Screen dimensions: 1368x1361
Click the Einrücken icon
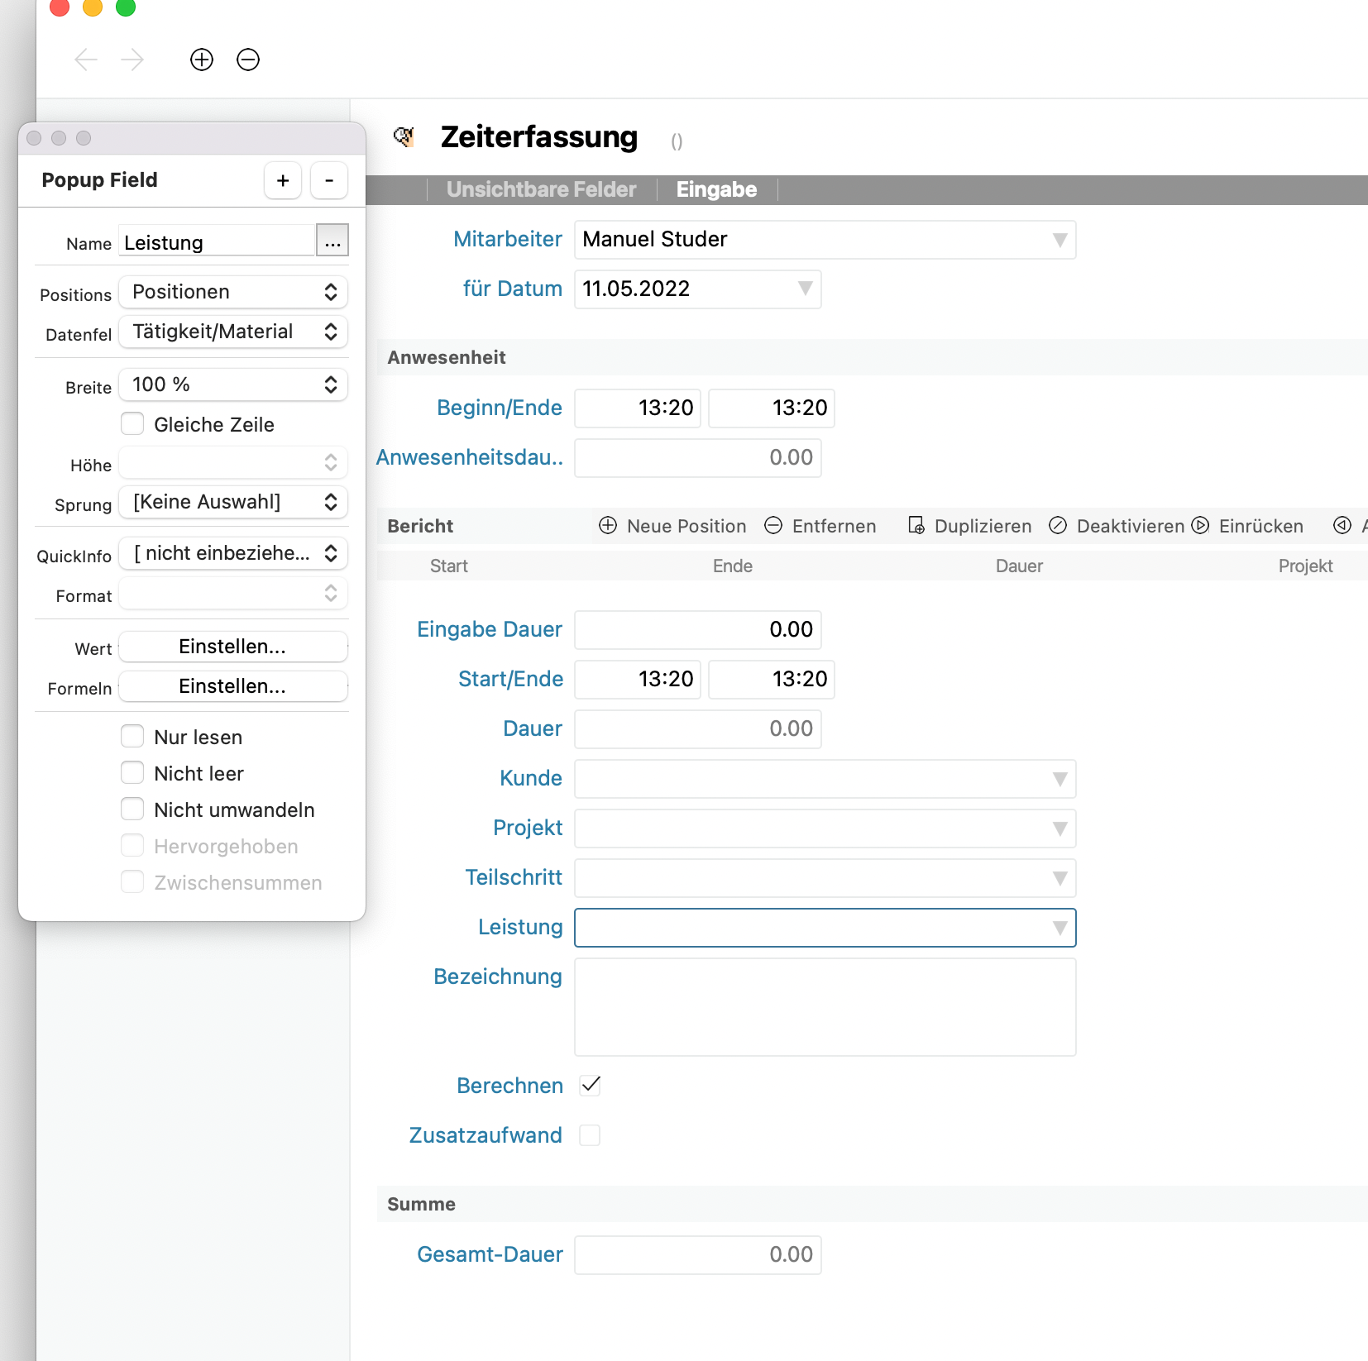coord(1200,526)
